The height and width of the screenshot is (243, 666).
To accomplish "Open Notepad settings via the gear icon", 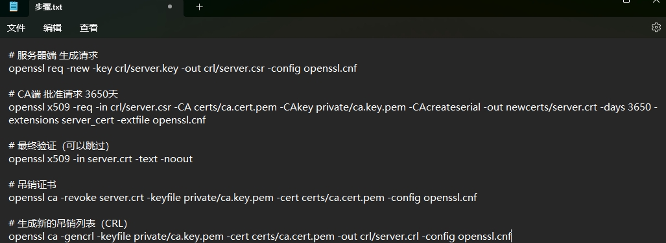I will pyautogui.click(x=656, y=27).
